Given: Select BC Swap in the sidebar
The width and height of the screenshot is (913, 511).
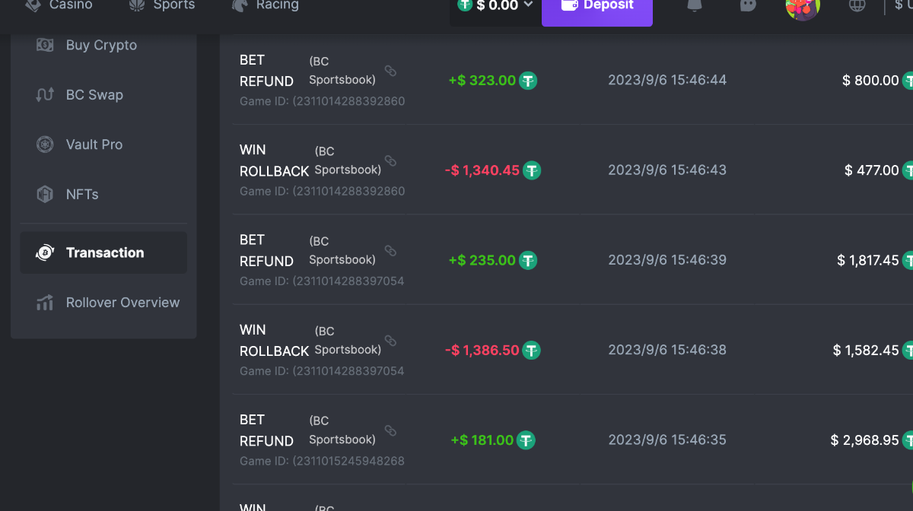Looking at the screenshot, I should click(94, 95).
